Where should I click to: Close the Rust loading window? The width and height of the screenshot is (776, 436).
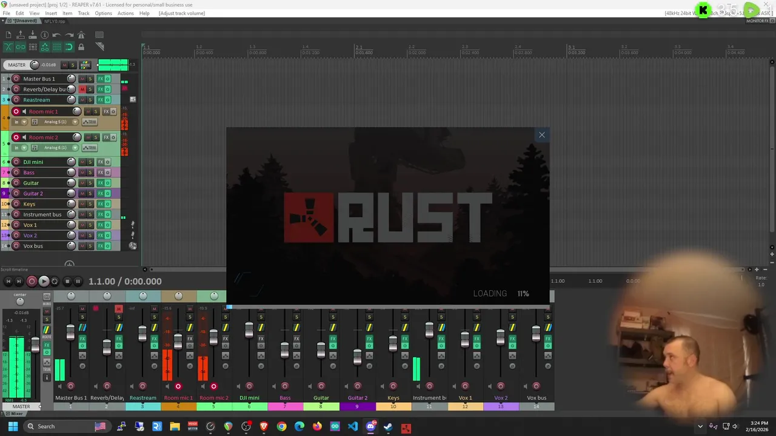[542, 135]
